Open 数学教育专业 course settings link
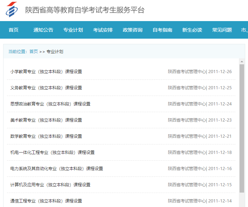The image size is (248, 207). point(46,136)
